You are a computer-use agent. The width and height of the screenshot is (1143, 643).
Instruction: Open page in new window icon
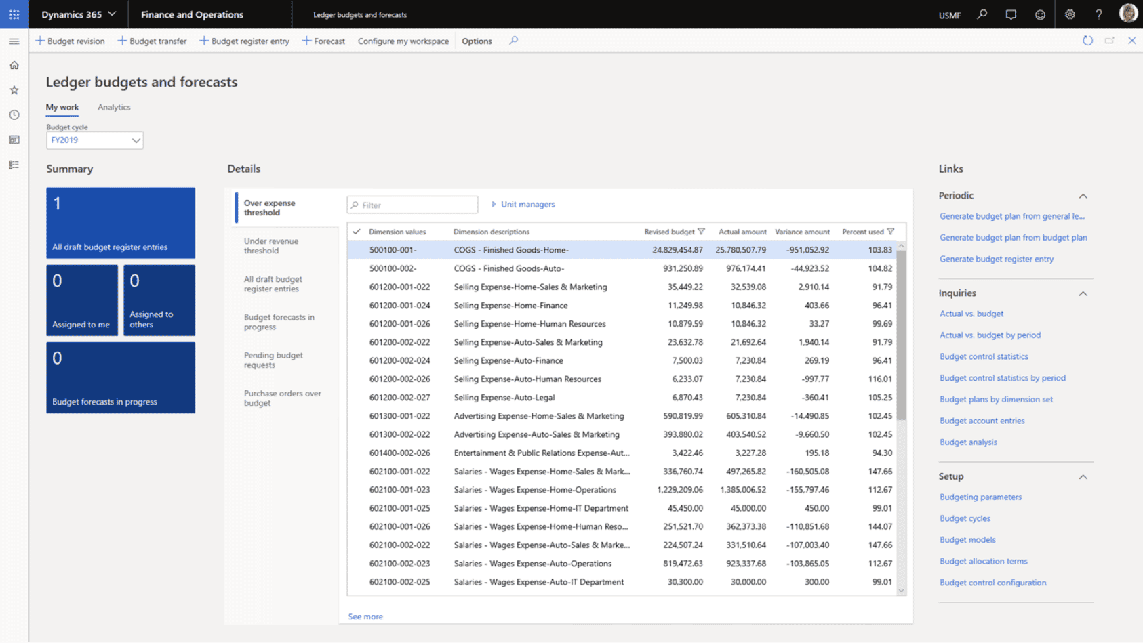pyautogui.click(x=1110, y=41)
